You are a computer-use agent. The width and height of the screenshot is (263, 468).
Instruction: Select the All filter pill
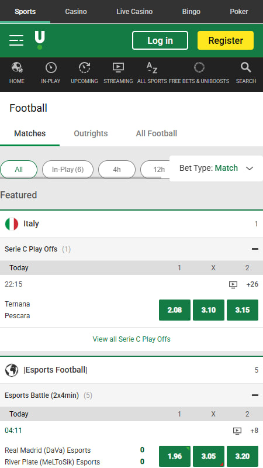(x=19, y=170)
